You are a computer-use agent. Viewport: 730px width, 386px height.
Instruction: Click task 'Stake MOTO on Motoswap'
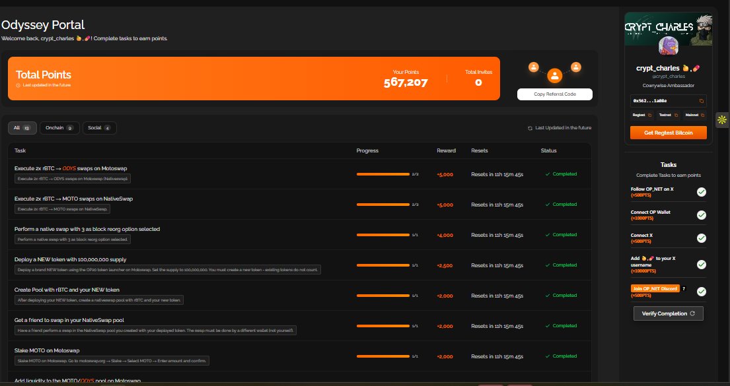[47, 350]
